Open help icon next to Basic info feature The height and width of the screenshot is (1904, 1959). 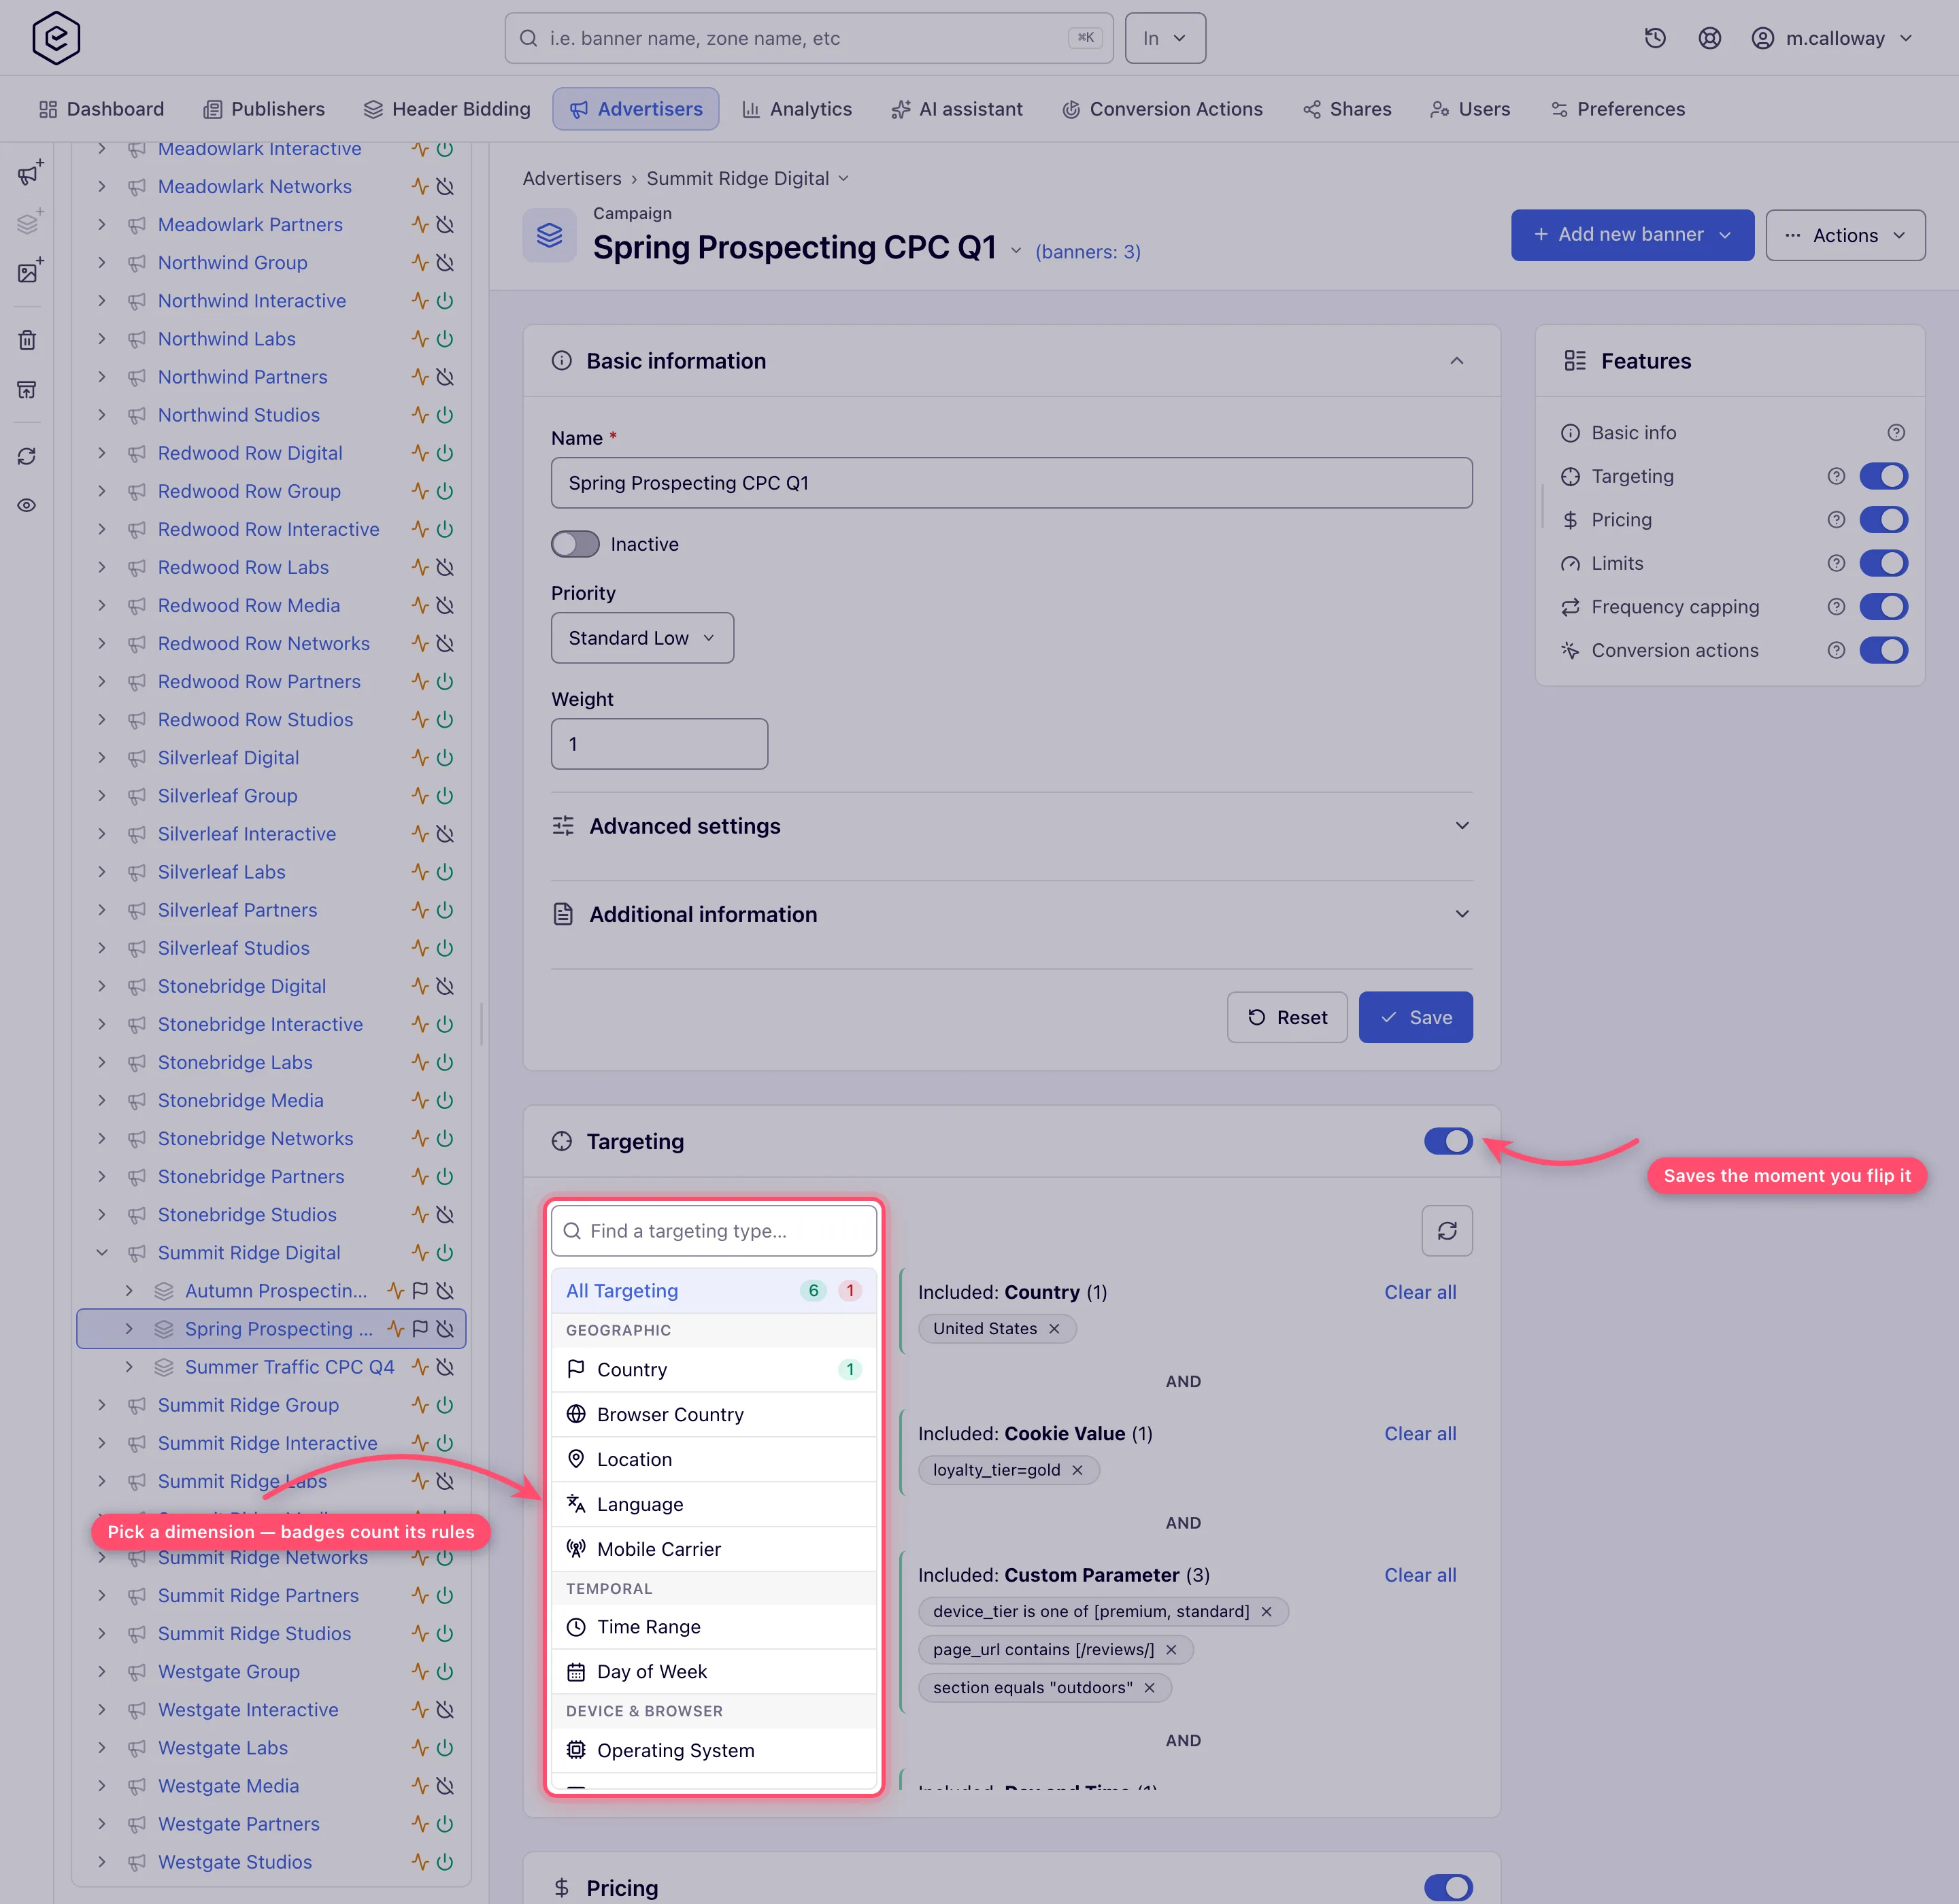(1896, 433)
